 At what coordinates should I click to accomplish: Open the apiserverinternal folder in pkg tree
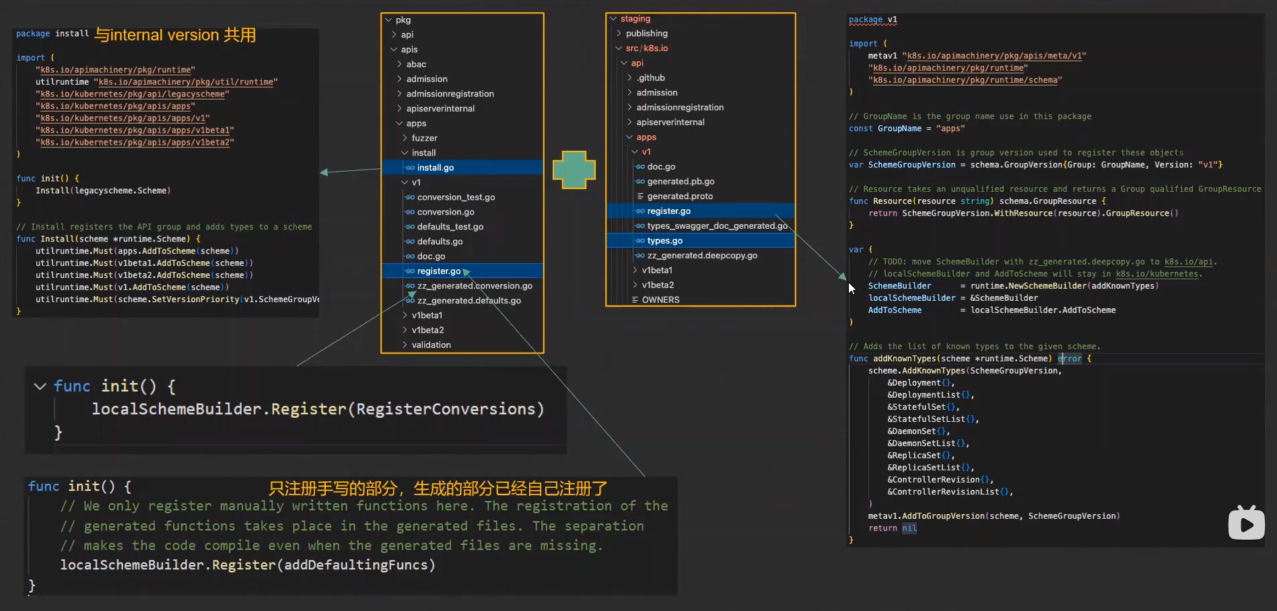pyautogui.click(x=440, y=109)
